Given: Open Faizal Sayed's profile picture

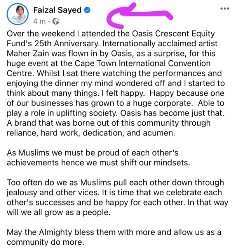Looking at the screenshot, I should [18, 16].
